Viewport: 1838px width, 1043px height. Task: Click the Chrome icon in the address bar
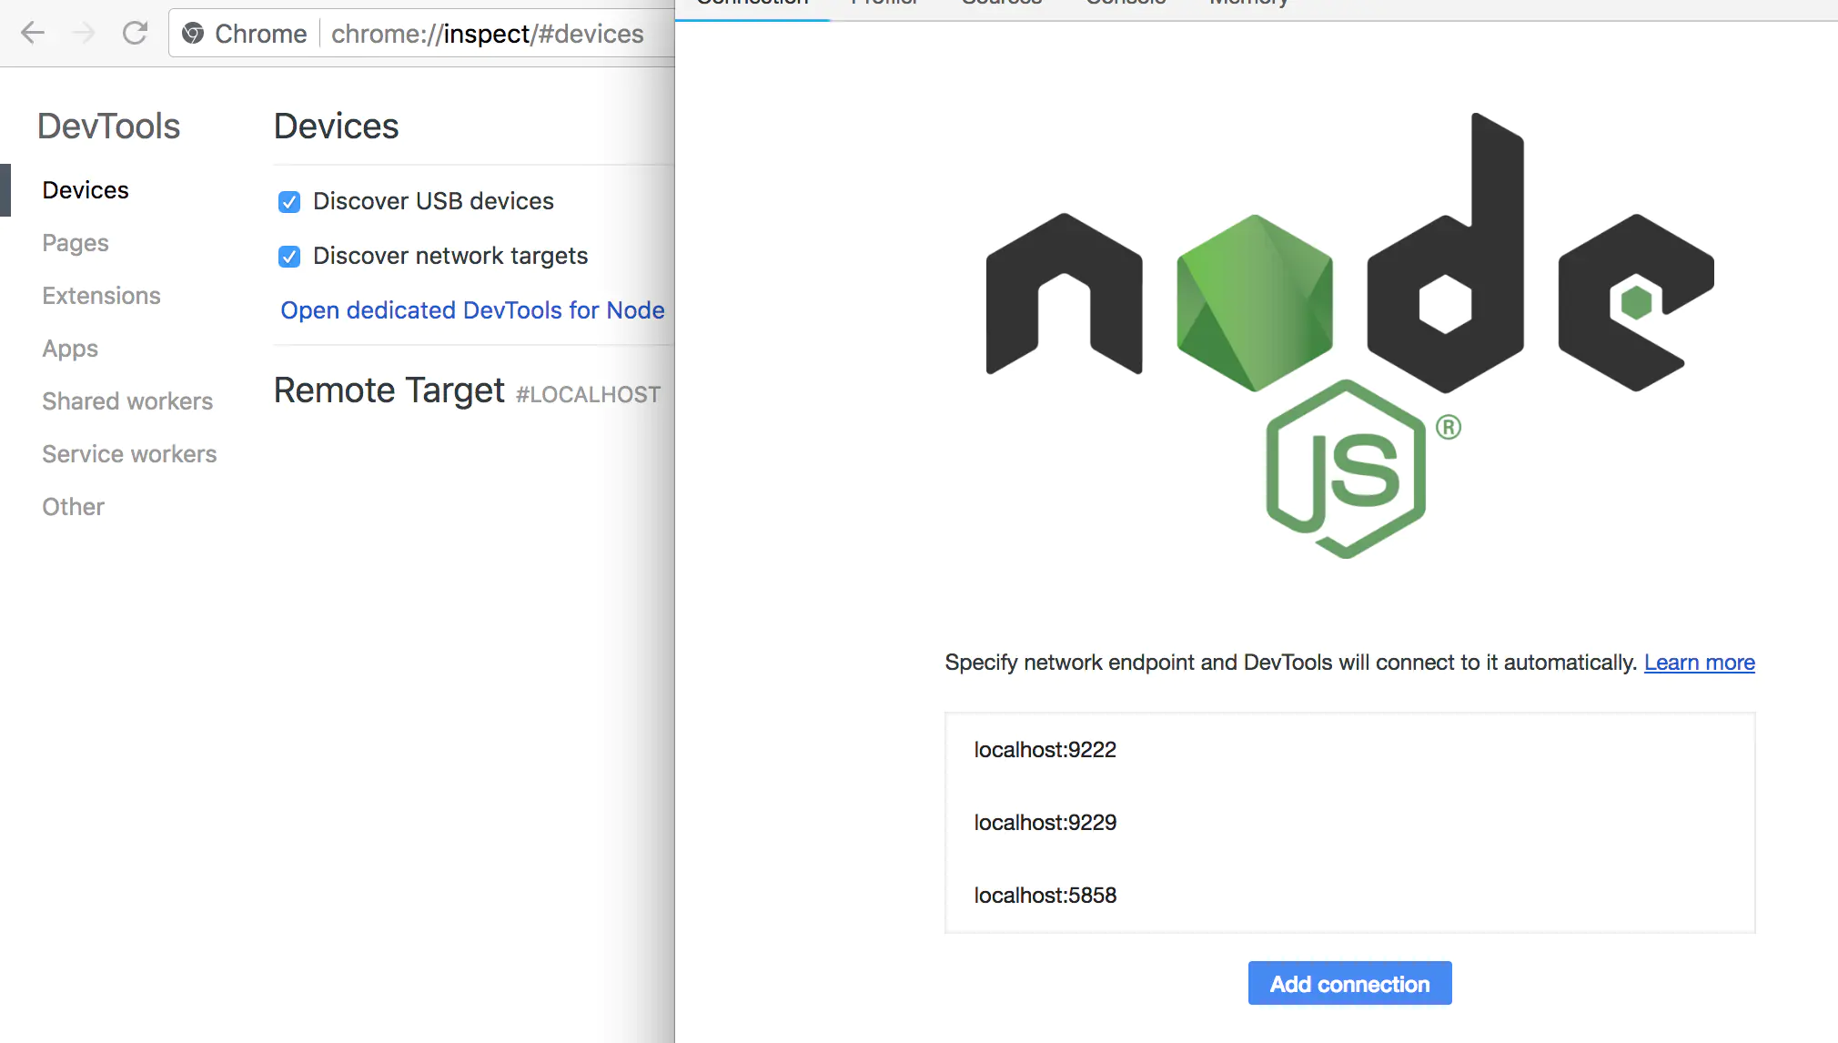193,34
